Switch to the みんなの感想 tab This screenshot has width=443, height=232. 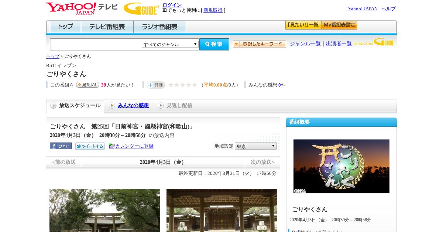(129, 106)
